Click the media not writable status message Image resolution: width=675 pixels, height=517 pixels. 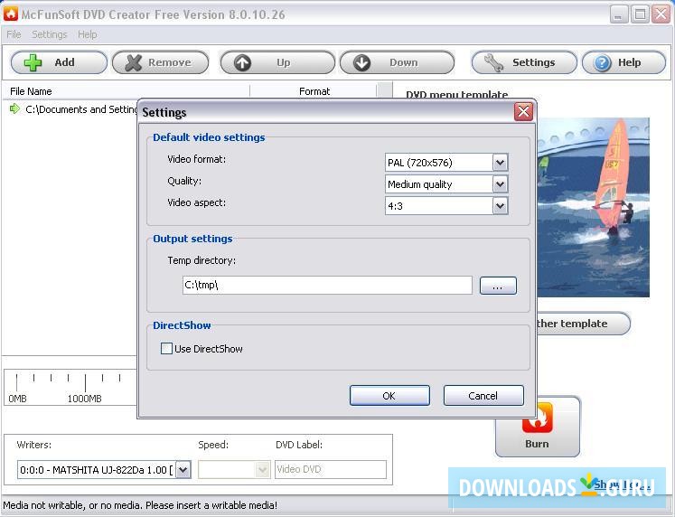(x=140, y=505)
